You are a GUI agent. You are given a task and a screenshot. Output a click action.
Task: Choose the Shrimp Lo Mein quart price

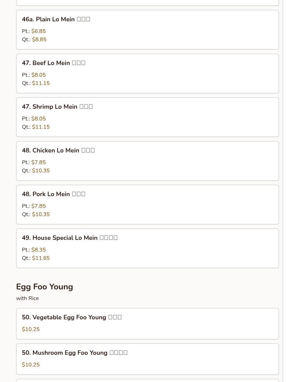pos(41,127)
